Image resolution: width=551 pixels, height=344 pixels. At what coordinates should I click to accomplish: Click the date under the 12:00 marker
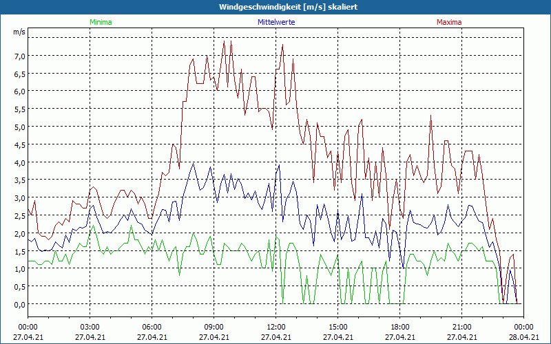click(275, 337)
